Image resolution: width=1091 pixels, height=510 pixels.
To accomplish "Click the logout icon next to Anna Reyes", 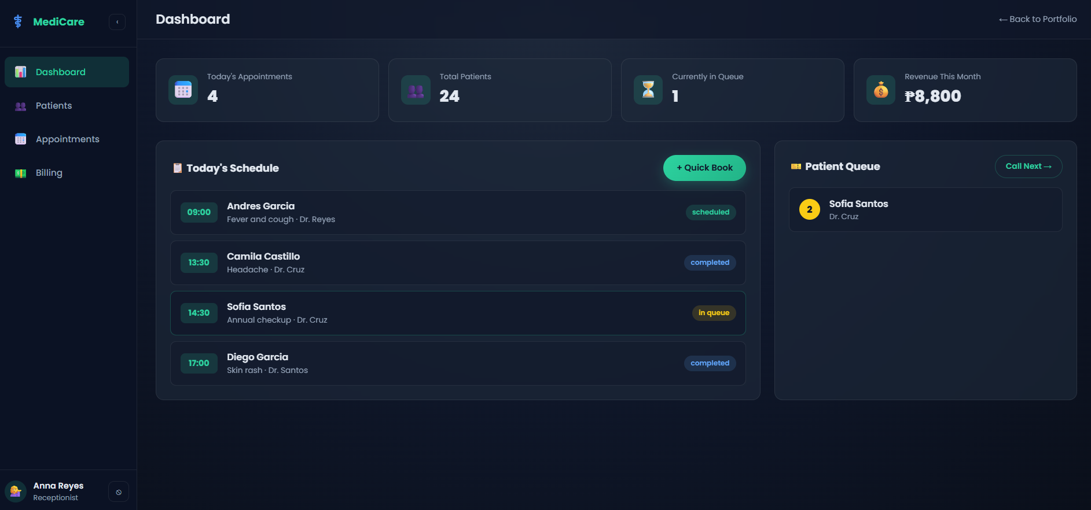I will click(x=119, y=492).
